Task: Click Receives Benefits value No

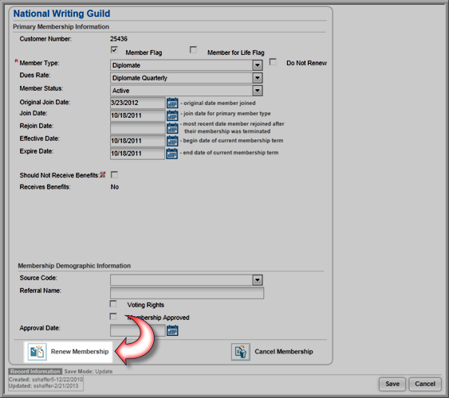Action: pos(115,187)
